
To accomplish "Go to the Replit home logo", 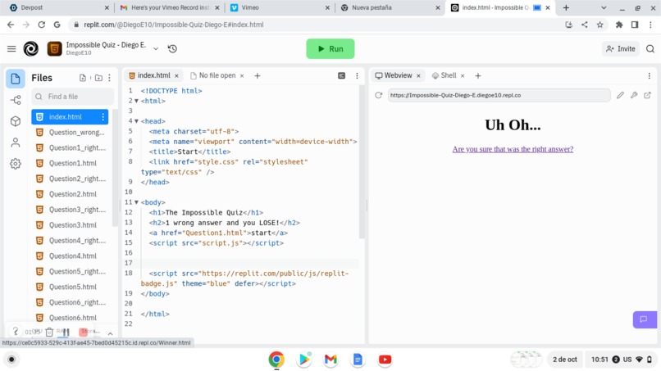I will [x=31, y=49].
